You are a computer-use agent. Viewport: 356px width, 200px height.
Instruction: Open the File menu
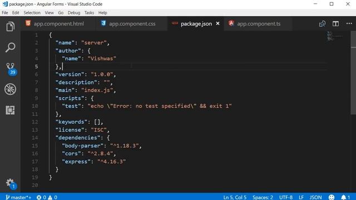5,13
